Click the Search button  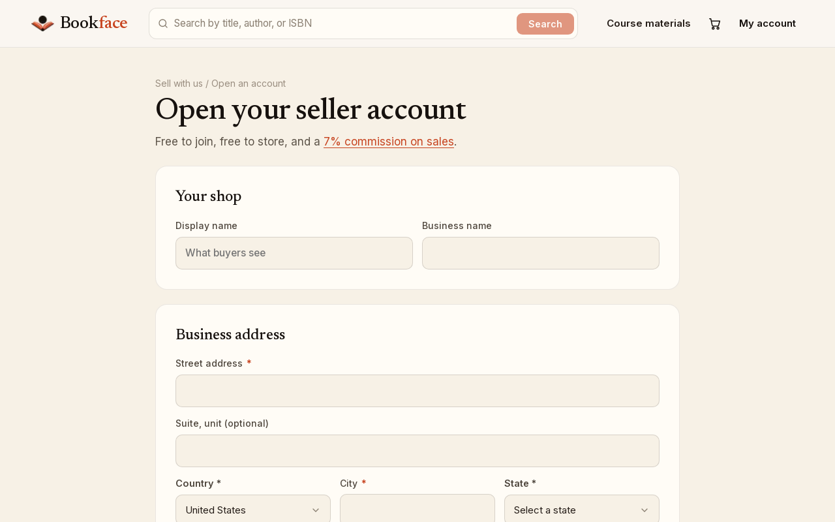point(545,23)
